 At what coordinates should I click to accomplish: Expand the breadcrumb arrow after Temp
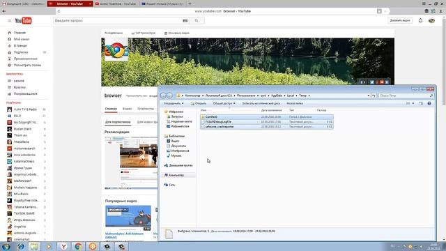[x=309, y=96]
